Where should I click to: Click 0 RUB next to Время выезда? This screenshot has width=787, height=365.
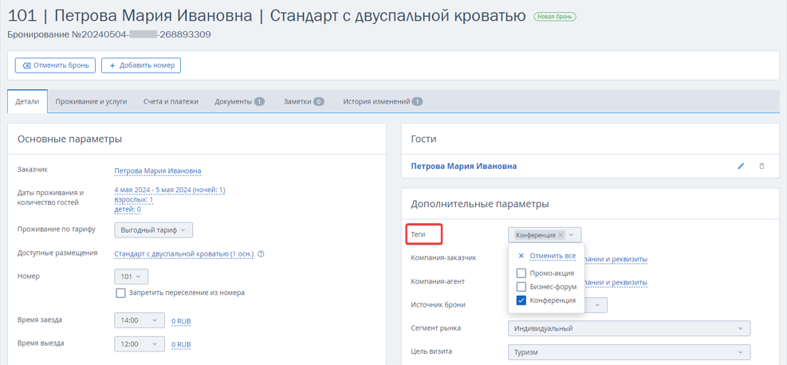(181, 345)
